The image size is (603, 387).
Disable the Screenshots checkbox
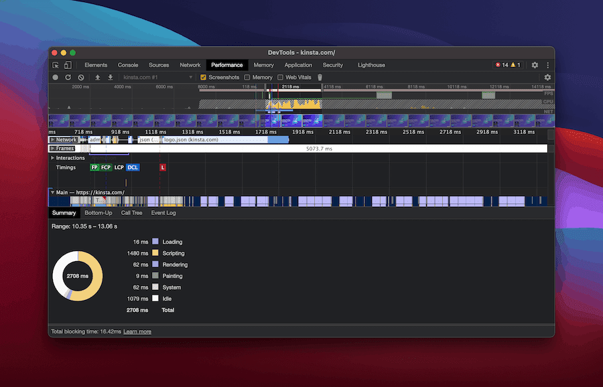pos(203,77)
